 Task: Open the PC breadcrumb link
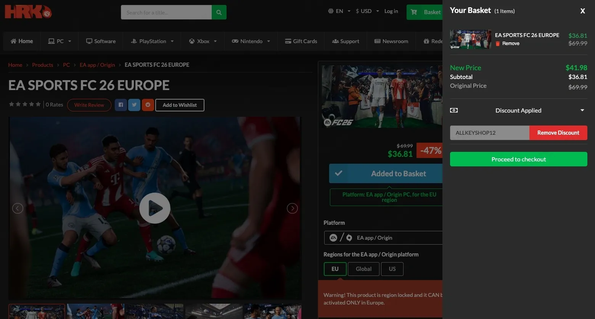66,65
